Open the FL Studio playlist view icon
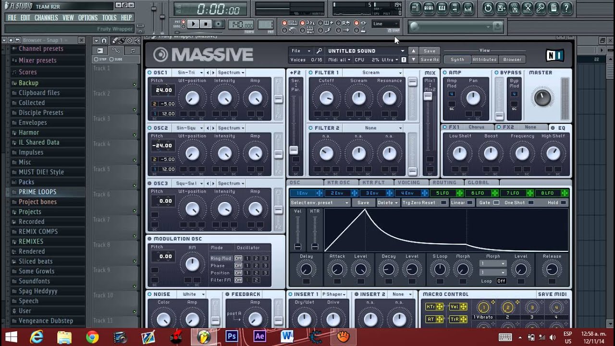The width and height of the screenshot is (615, 346). (x=416, y=8)
